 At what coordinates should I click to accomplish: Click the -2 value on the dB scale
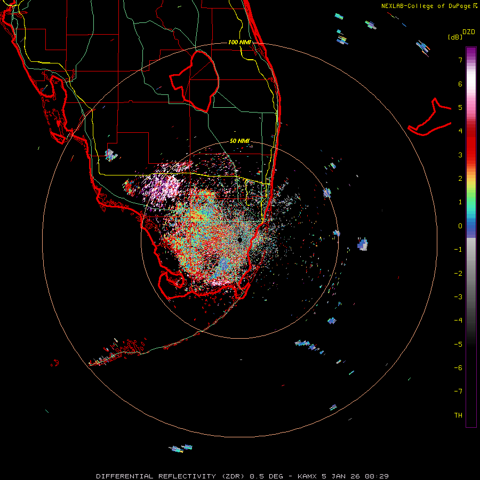click(x=458, y=274)
